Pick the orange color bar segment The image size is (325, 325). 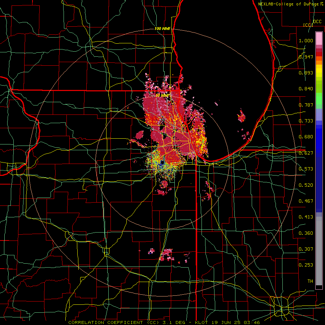click(x=319, y=62)
